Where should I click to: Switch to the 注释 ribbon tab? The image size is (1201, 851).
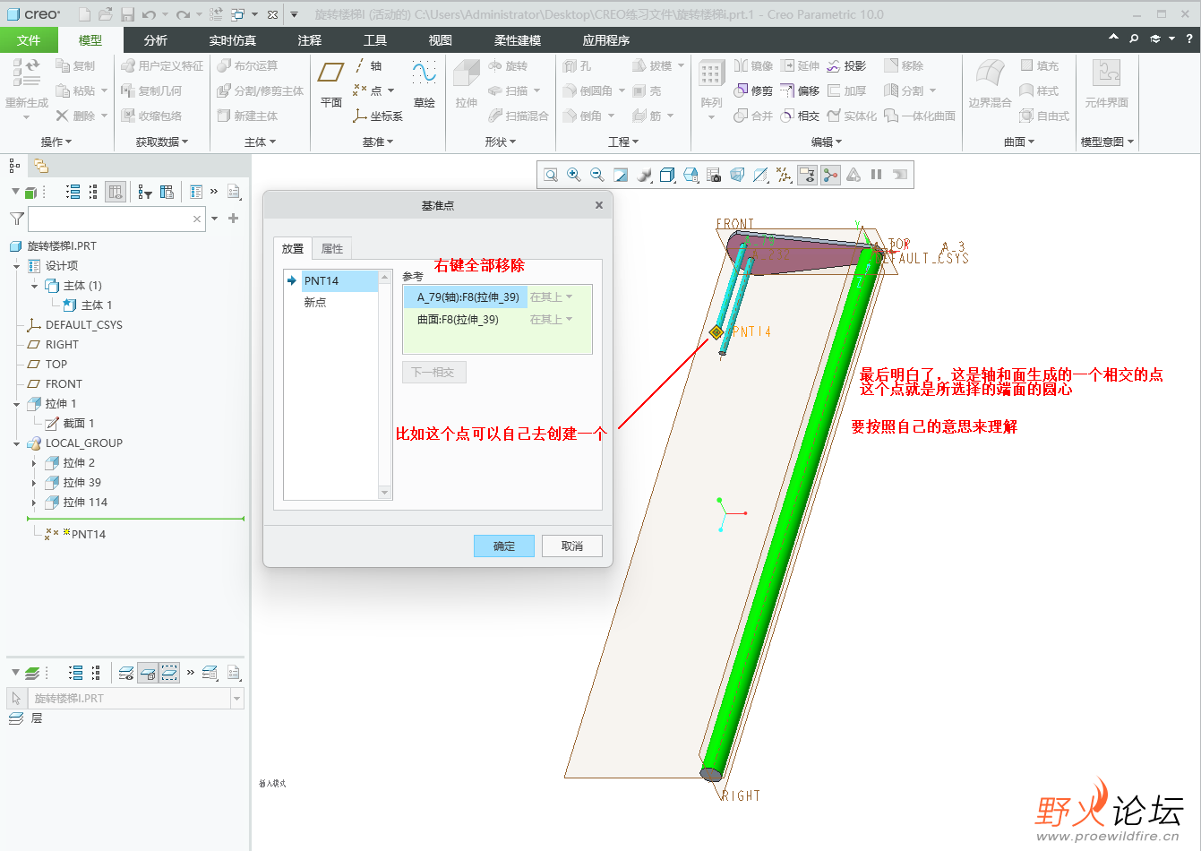click(x=310, y=40)
